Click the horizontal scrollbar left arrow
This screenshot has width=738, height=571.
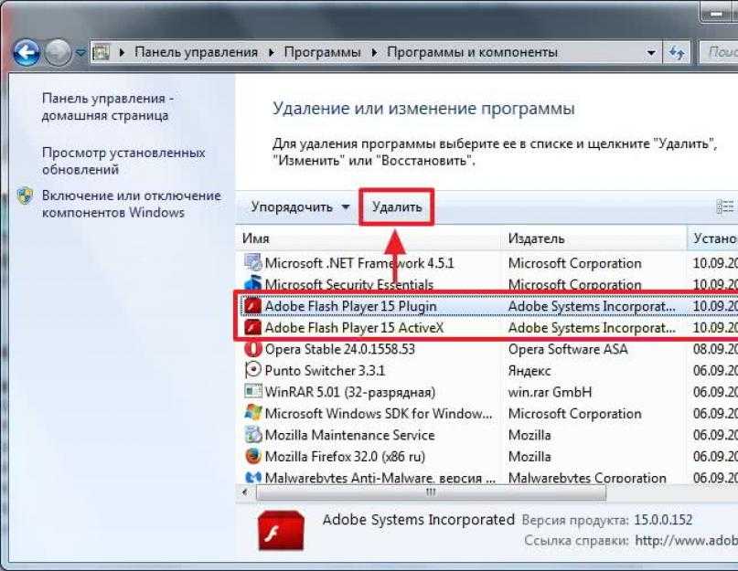tap(245, 492)
